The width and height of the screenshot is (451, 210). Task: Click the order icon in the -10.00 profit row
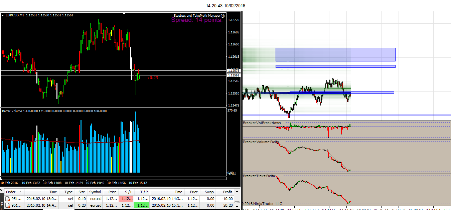pyautogui.click(x=8, y=199)
